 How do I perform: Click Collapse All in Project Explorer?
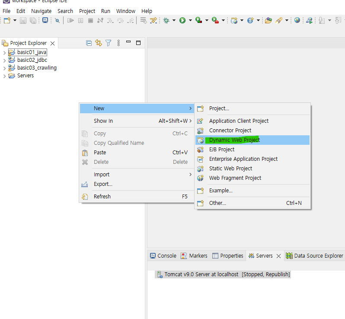point(89,43)
